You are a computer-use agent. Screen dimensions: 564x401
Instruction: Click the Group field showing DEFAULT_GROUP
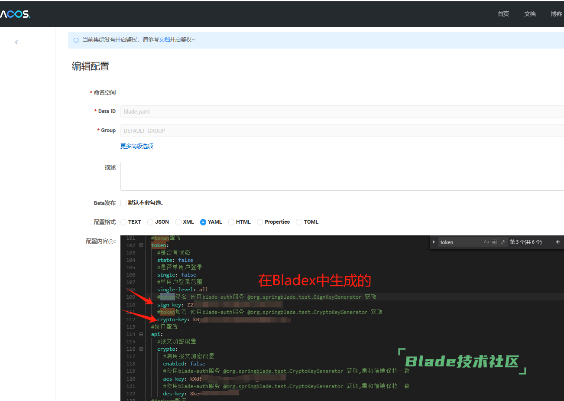pyautogui.click(x=342, y=130)
